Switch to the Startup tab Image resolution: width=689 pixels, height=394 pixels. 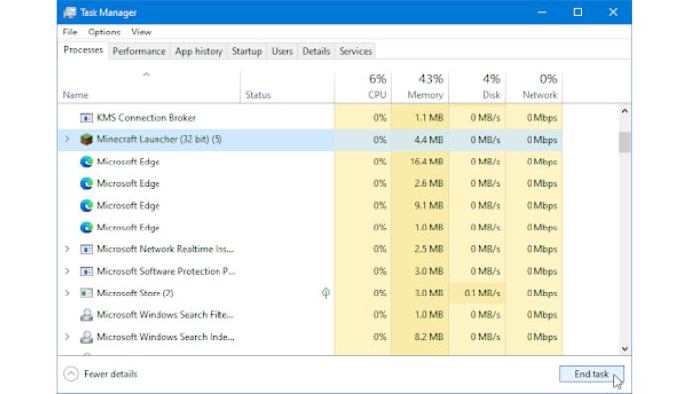coord(247,51)
